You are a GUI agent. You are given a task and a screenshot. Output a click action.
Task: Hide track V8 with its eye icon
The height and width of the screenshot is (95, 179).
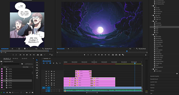[54, 72]
